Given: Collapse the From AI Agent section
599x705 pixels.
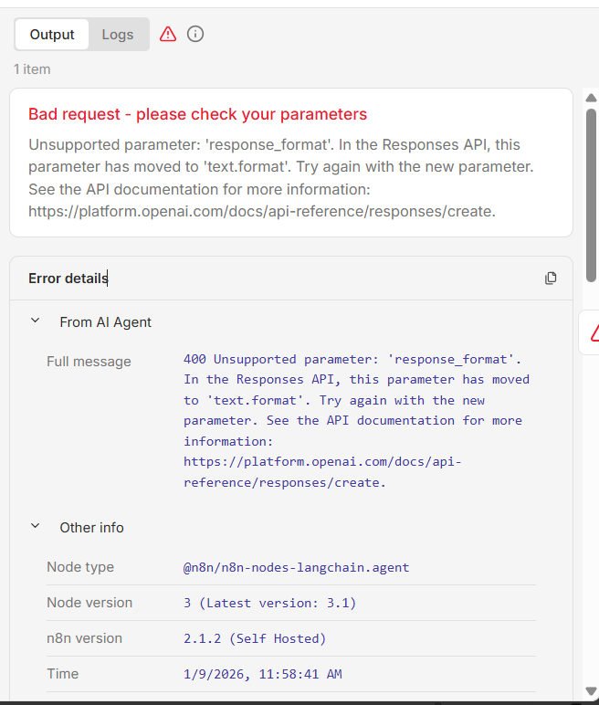Looking at the screenshot, I should tap(36, 321).
